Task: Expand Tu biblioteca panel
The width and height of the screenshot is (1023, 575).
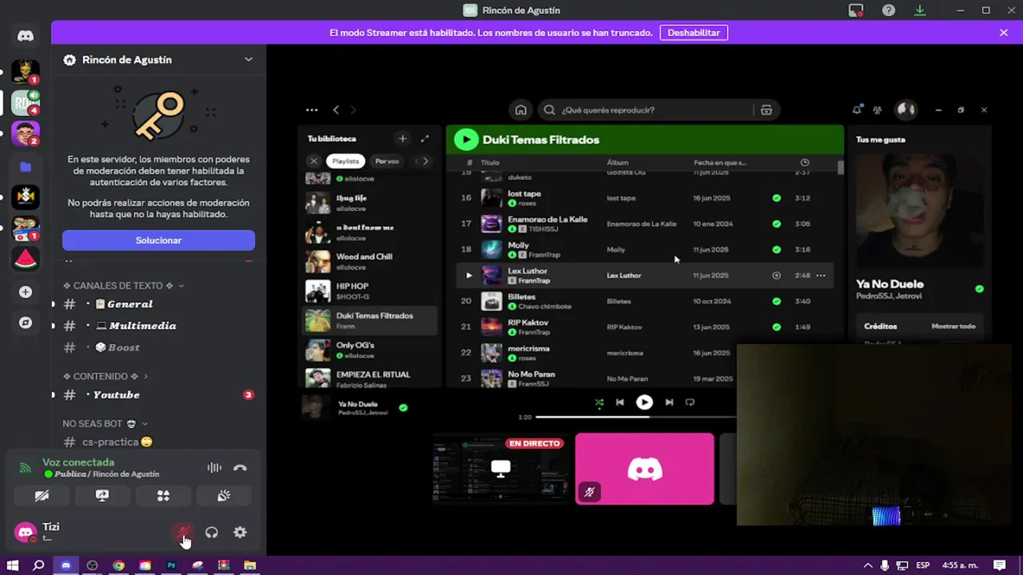Action: 424,139
